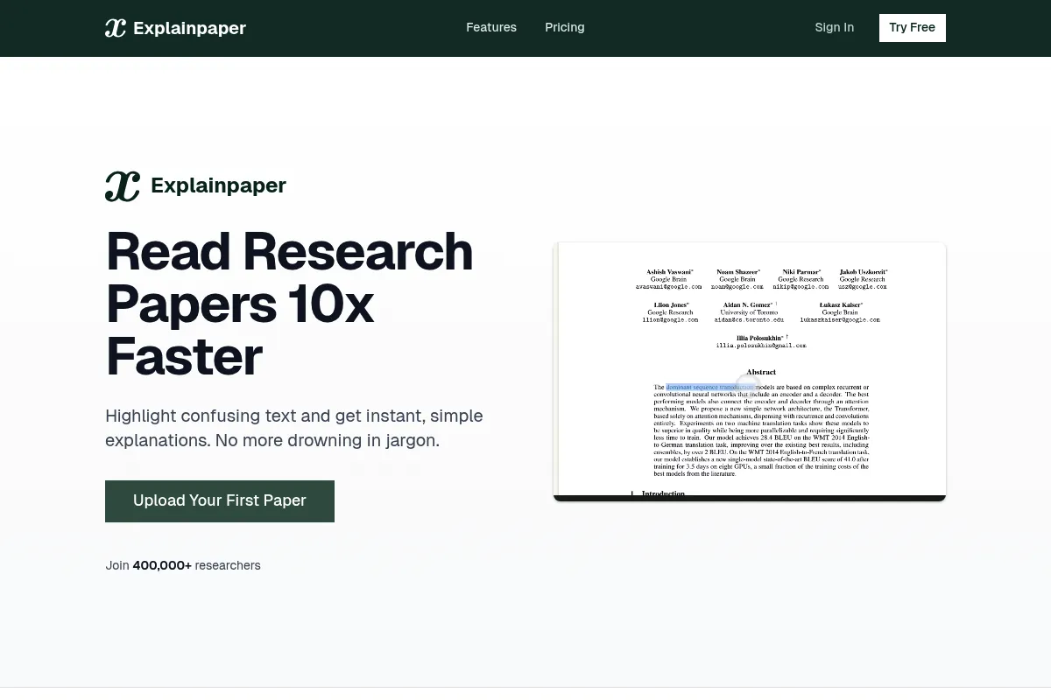Screen dimensions: 1051x700
Task: Click the highlighted phrase dominant sequence transduction
Action: 710,387
